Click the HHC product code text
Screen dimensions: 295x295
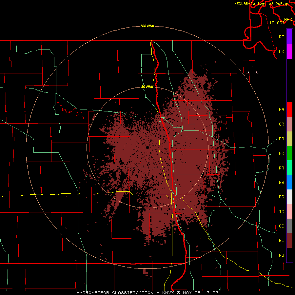(288, 20)
